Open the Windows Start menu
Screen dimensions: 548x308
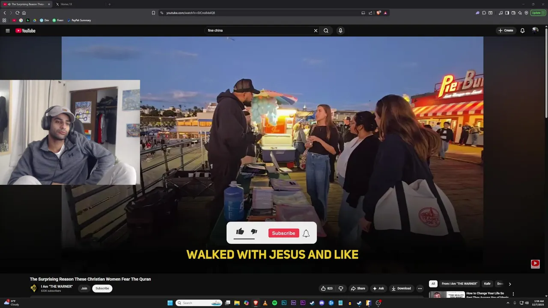click(x=170, y=303)
